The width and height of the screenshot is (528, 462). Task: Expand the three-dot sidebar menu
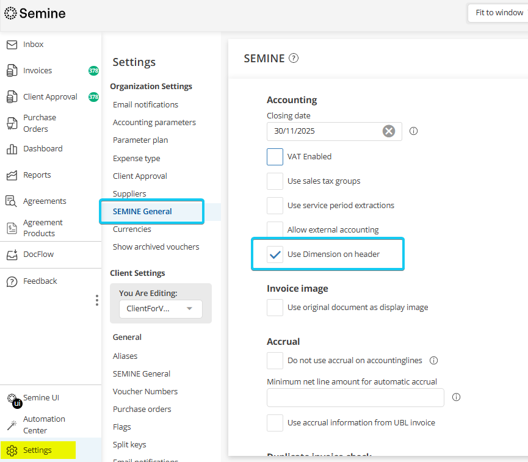[96, 300]
